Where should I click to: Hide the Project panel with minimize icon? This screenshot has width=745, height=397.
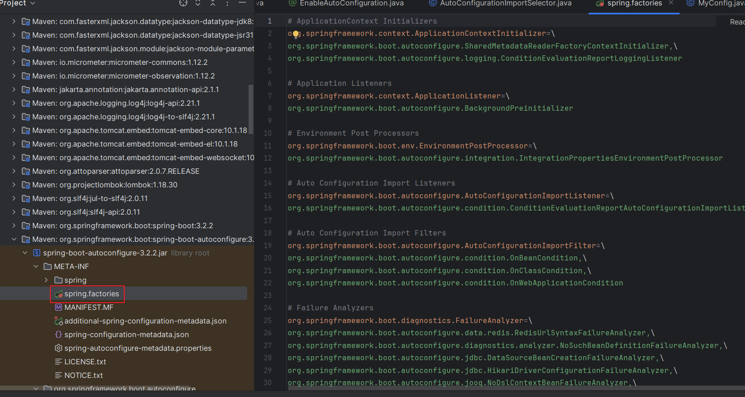pos(242,3)
